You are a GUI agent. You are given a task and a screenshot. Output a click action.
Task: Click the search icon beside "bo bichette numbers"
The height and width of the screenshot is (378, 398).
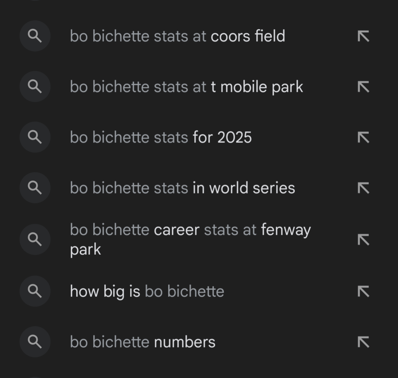[35, 341]
